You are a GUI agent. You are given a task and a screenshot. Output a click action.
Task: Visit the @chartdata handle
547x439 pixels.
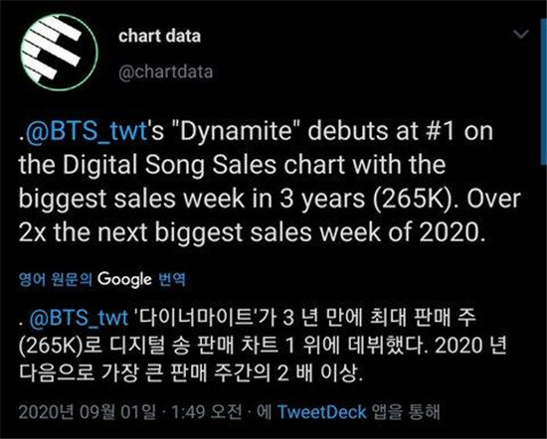tap(165, 72)
